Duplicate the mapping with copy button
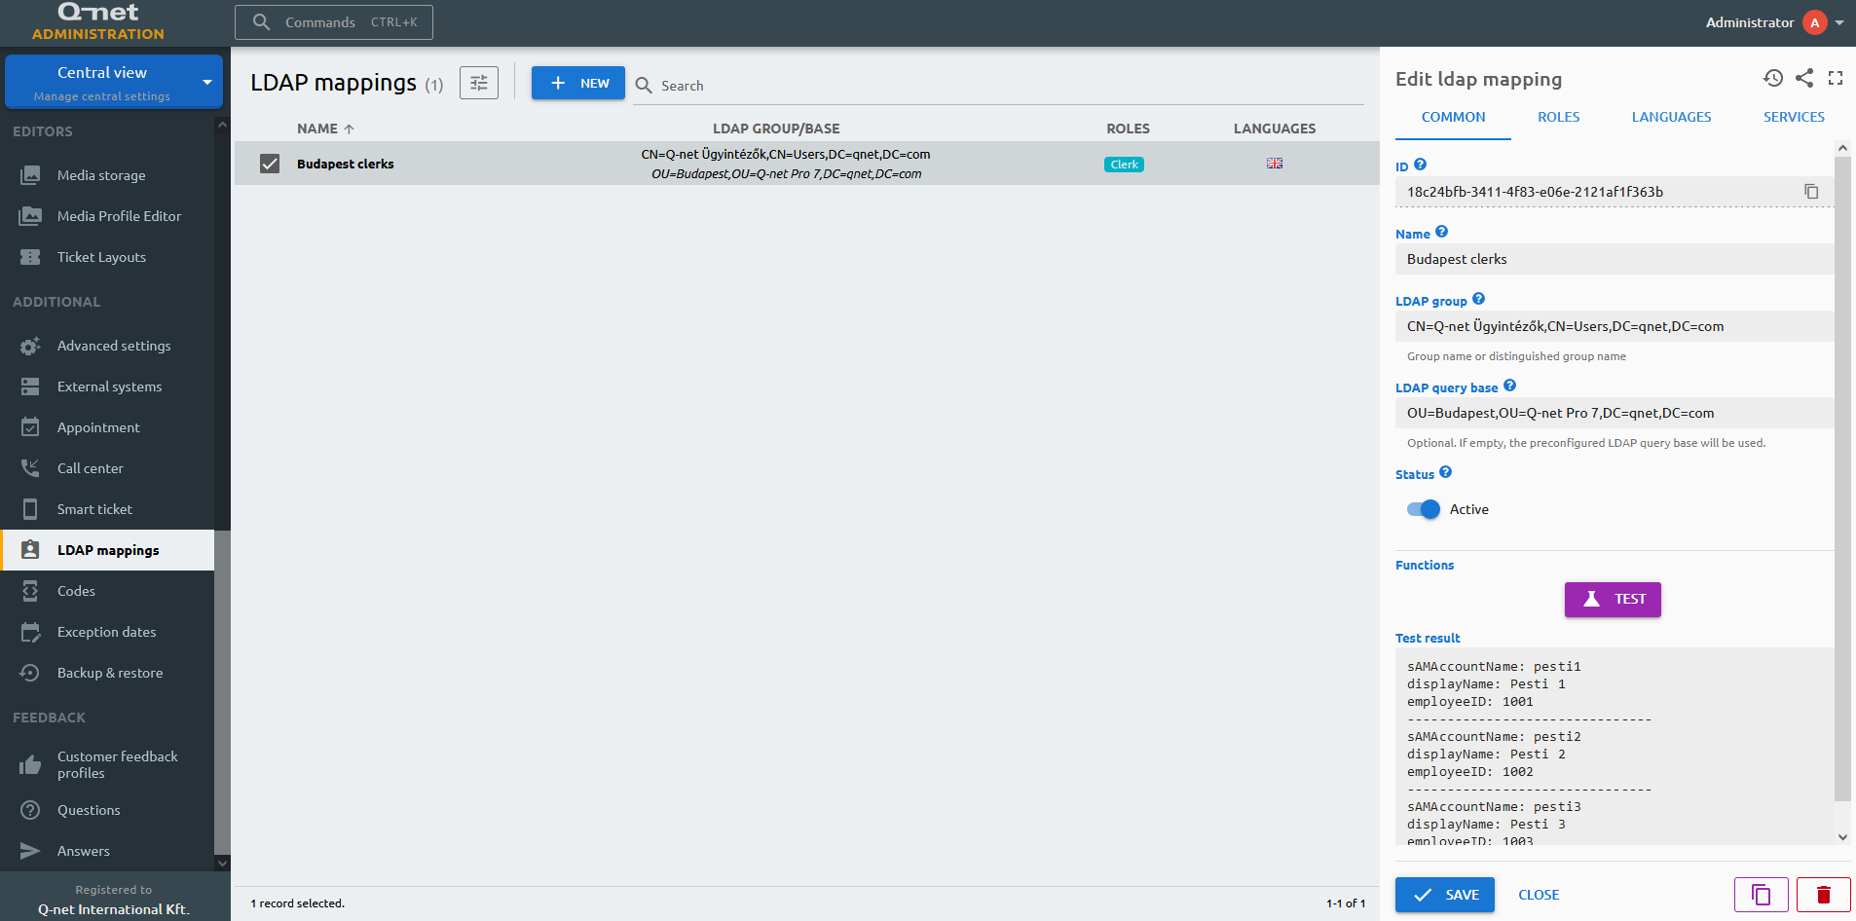 coord(1762,895)
